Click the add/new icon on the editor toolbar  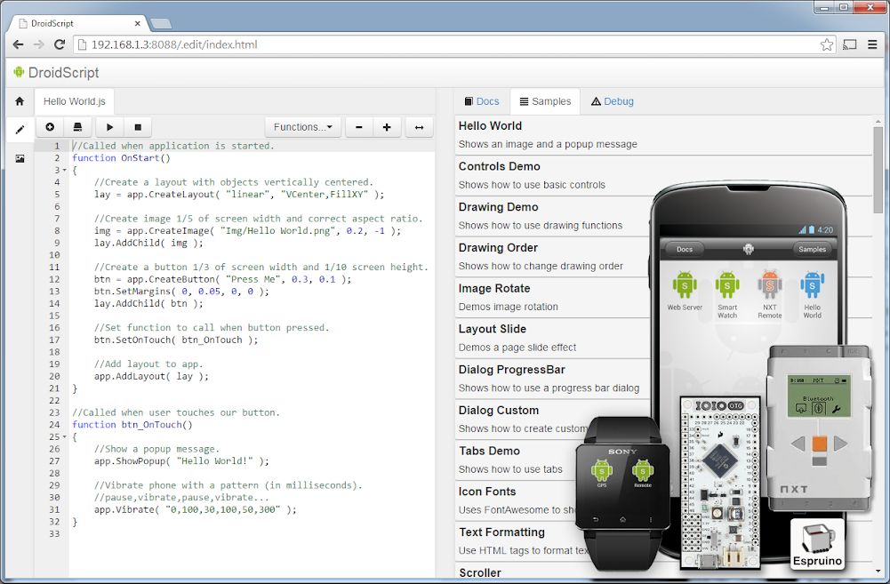pyautogui.click(x=50, y=126)
